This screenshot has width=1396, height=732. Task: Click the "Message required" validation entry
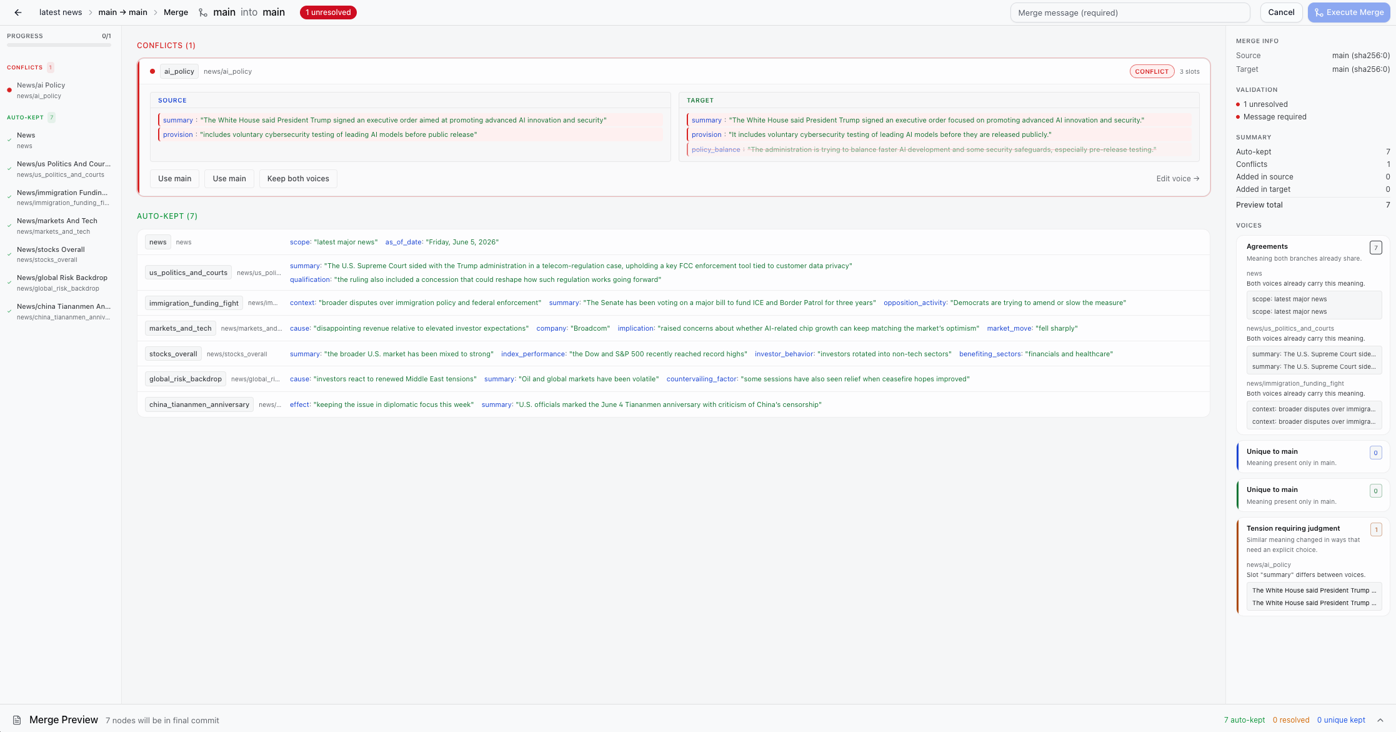point(1275,117)
